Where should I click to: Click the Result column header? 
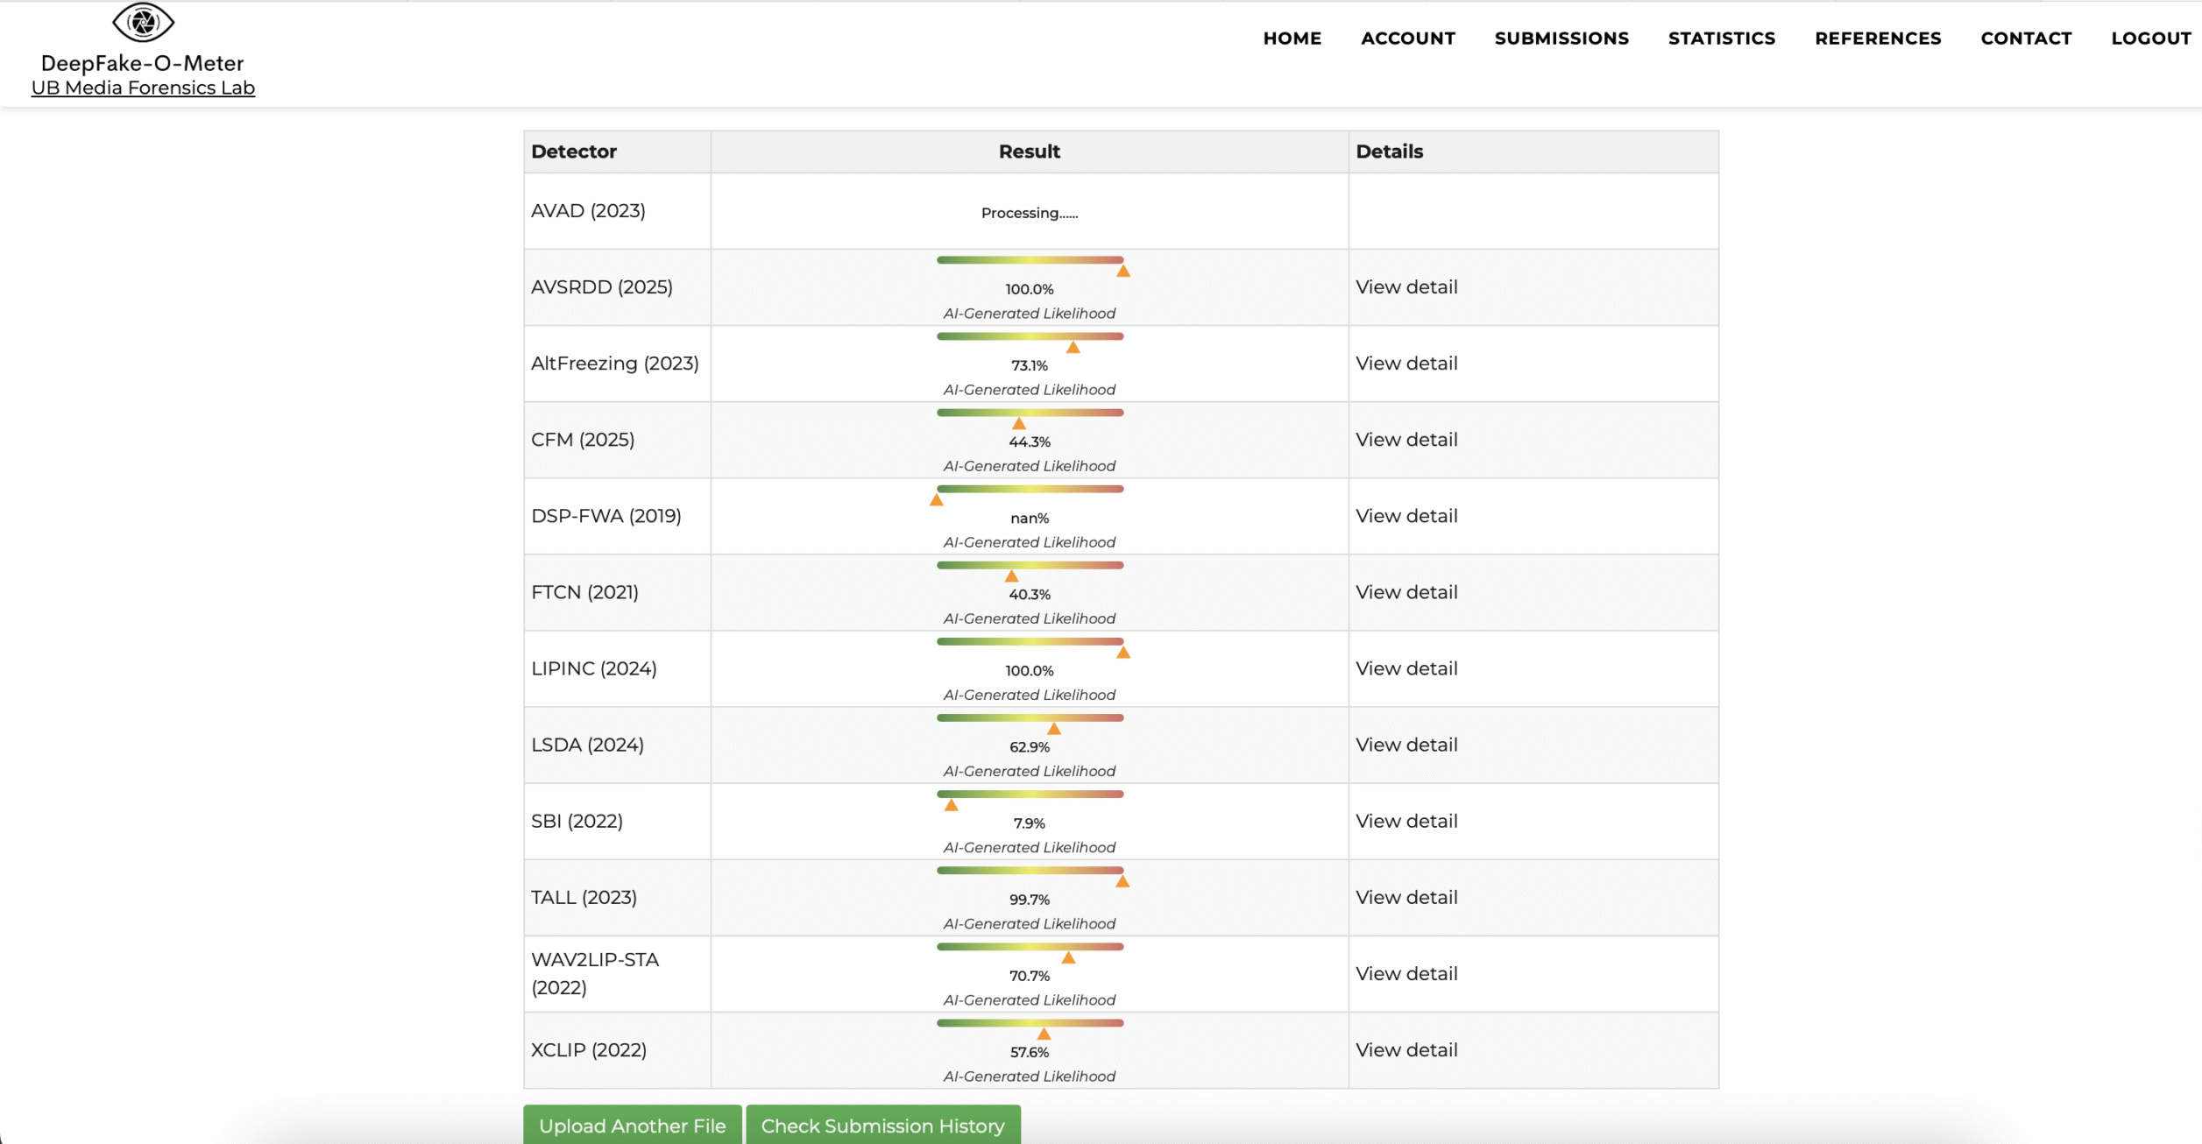(1029, 152)
